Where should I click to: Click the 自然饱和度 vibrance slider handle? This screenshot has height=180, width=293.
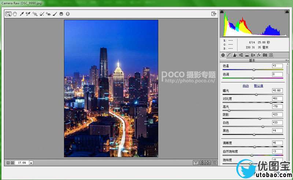(252, 155)
